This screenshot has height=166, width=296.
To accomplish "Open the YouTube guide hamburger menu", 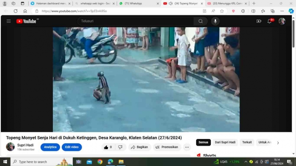I will click(9, 21).
